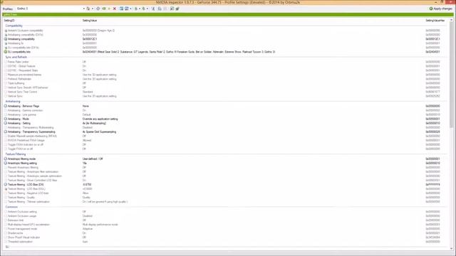Click gear icon beside Anisotropic filtering setting
Image resolution: width=456 pixels, height=256 pixels.
click(6, 164)
